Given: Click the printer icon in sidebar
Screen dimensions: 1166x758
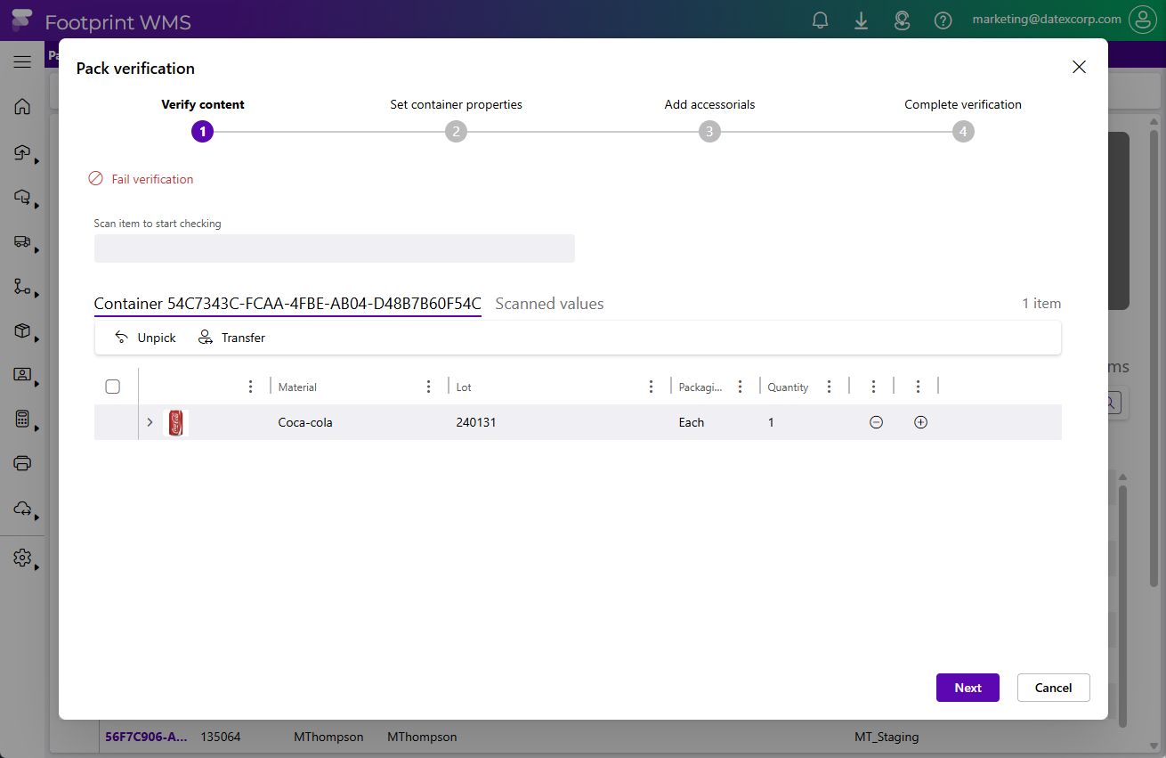Looking at the screenshot, I should point(22,463).
